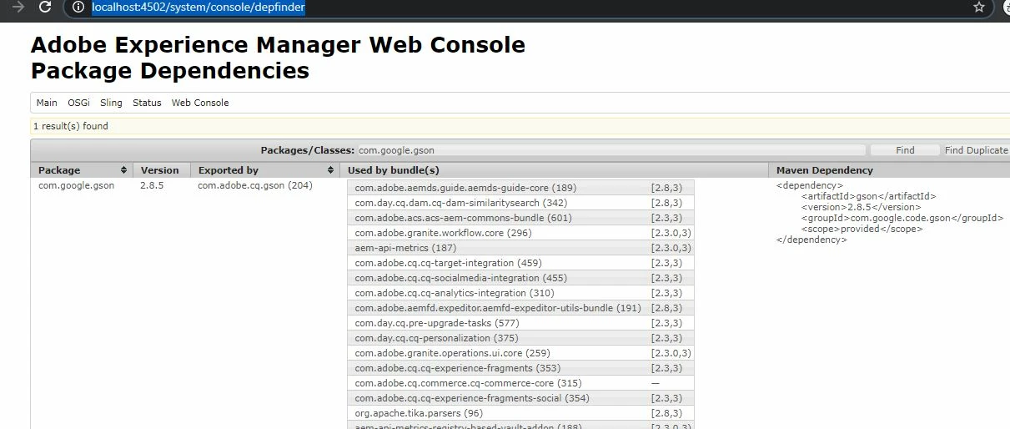Click the Maven Dependency column header
Image resolution: width=1010 pixels, height=429 pixels.
pyautogui.click(x=889, y=170)
